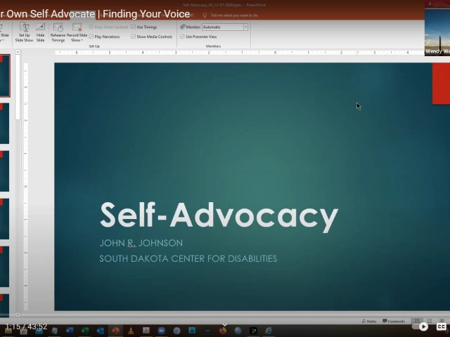Switch to Normal view in status bar

click(417, 321)
